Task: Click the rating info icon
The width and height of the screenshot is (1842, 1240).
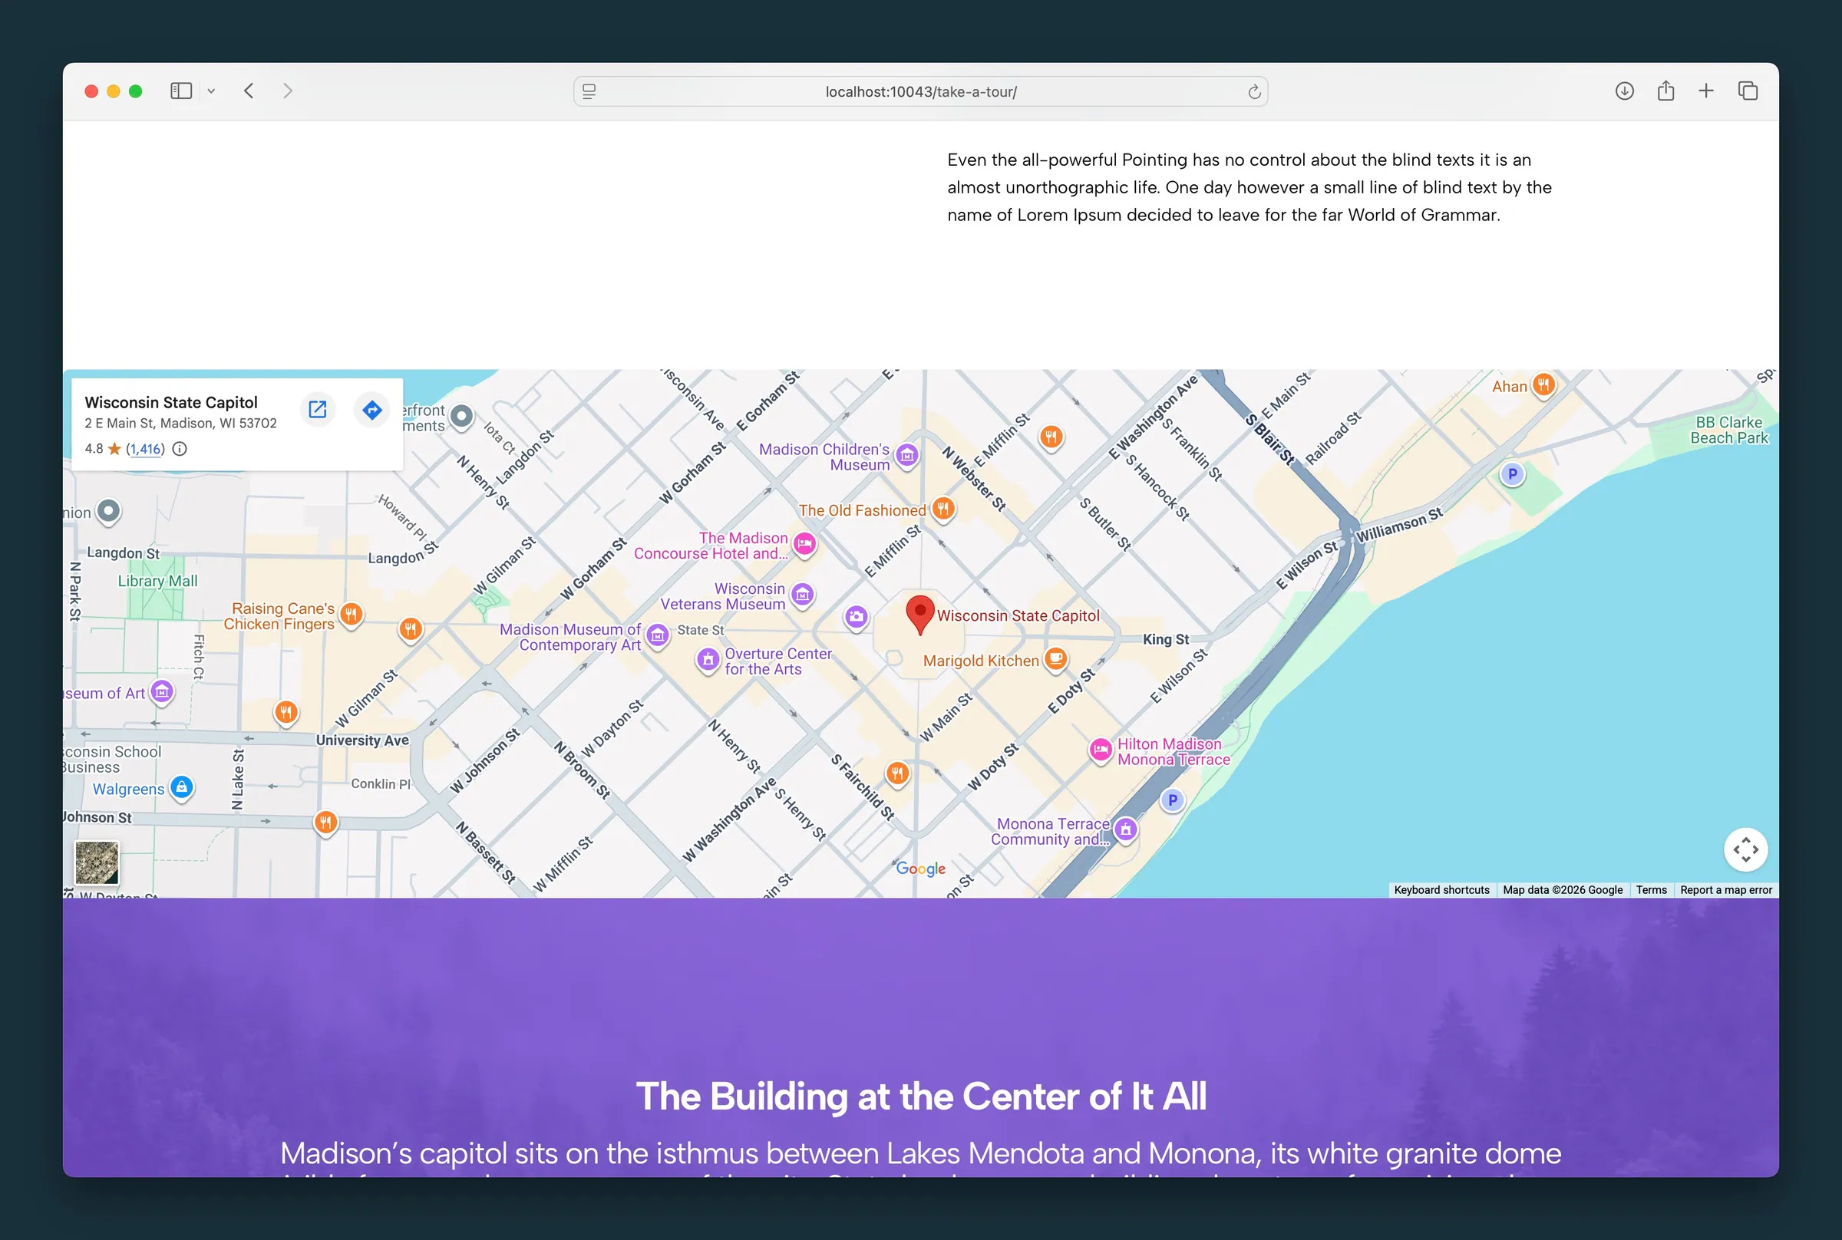Action: pyautogui.click(x=180, y=449)
